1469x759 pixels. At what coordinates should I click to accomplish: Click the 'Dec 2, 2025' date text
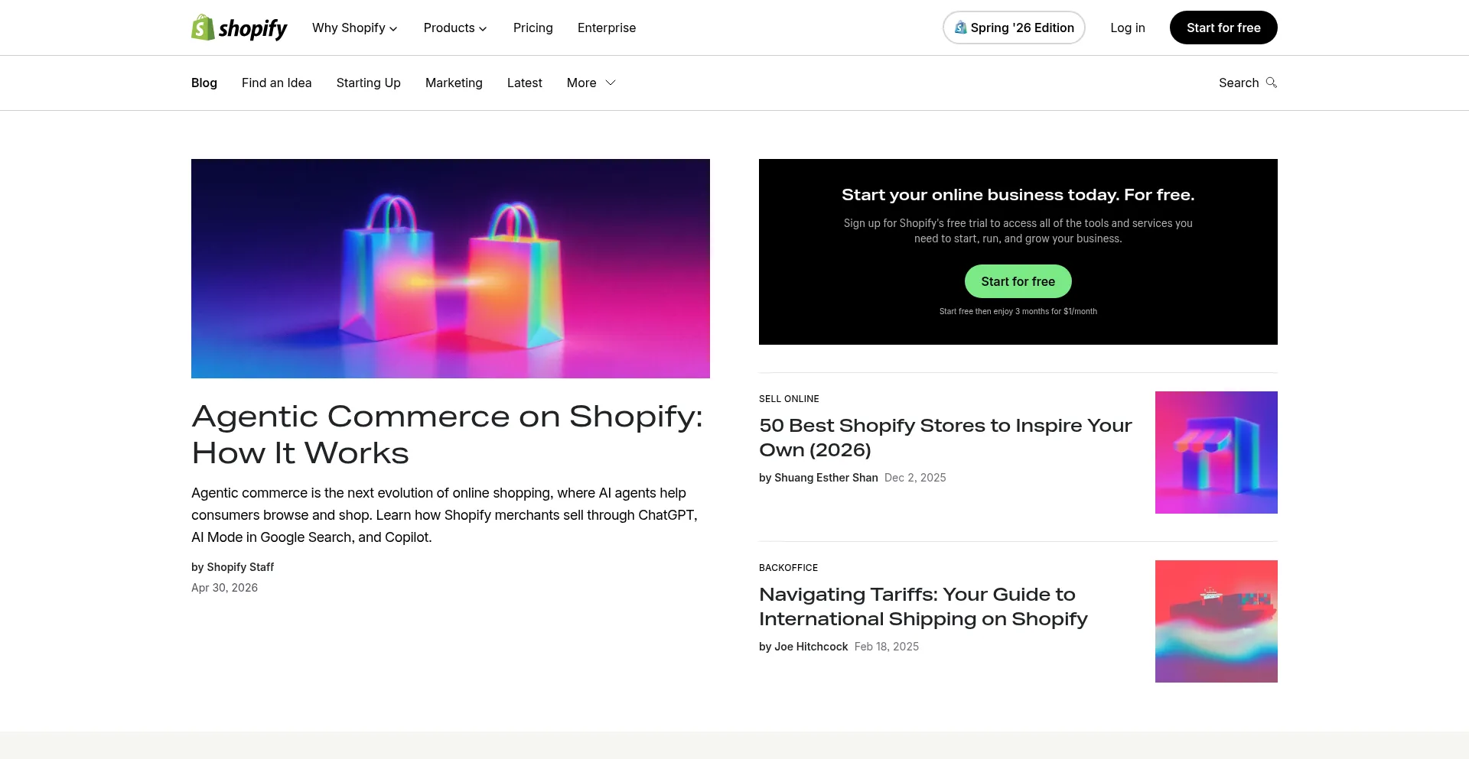click(915, 478)
